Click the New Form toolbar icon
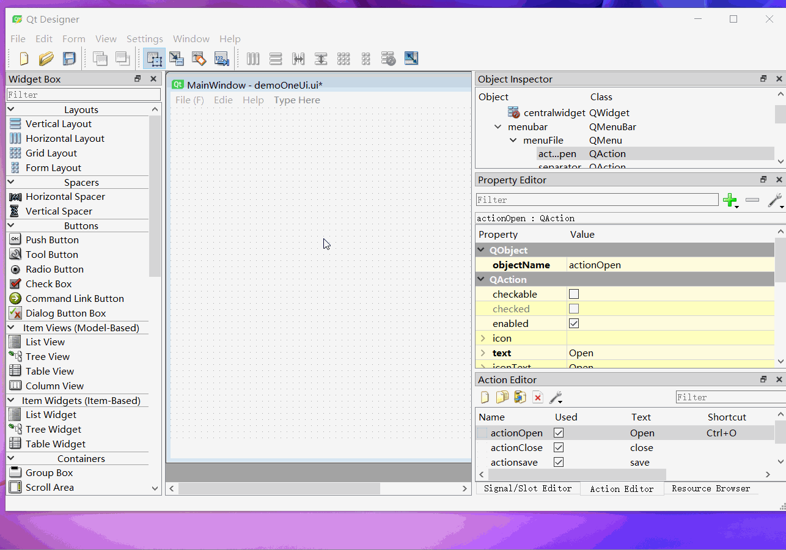786x550 pixels. click(24, 59)
